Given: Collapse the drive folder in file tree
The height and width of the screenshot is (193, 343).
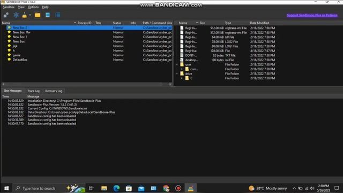Looking at the screenshot, I should click(x=177, y=74).
